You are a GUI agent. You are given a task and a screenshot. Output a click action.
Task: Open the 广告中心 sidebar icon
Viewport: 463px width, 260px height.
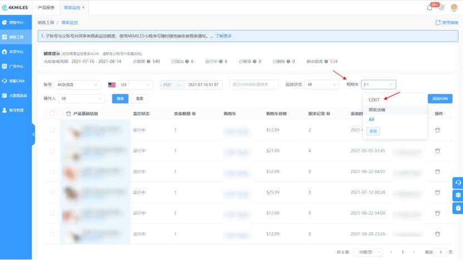[x=4, y=66]
